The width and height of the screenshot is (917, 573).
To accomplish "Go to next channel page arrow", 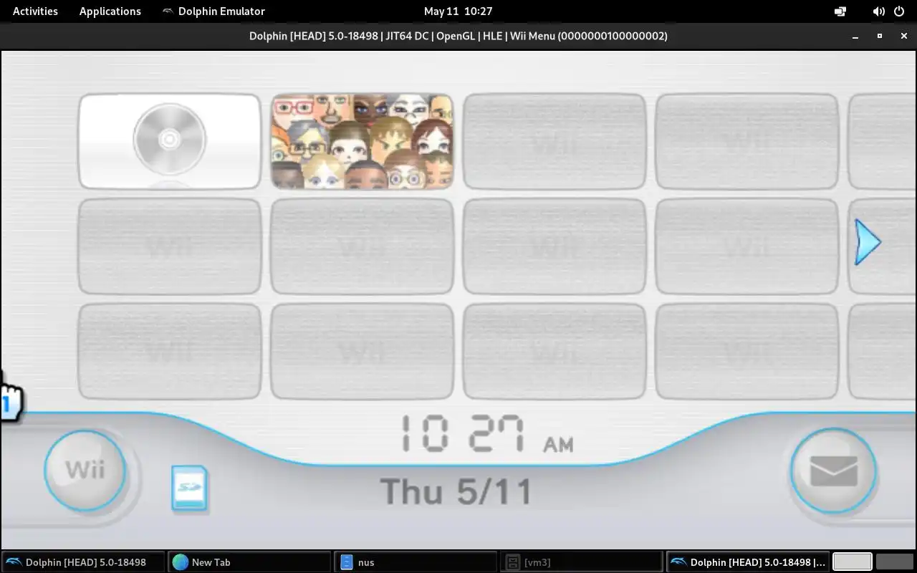I will point(868,242).
